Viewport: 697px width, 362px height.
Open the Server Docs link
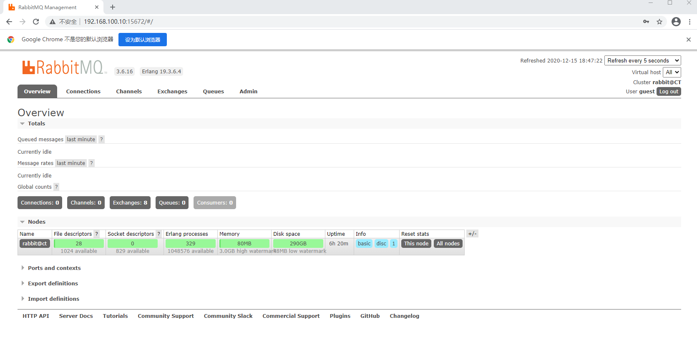tap(76, 316)
